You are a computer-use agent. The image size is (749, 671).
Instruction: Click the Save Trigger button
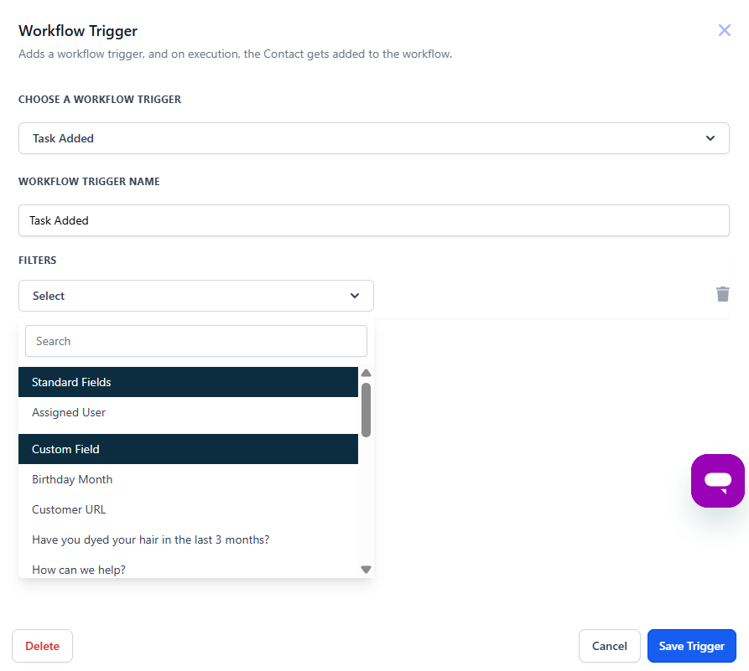pyautogui.click(x=691, y=646)
